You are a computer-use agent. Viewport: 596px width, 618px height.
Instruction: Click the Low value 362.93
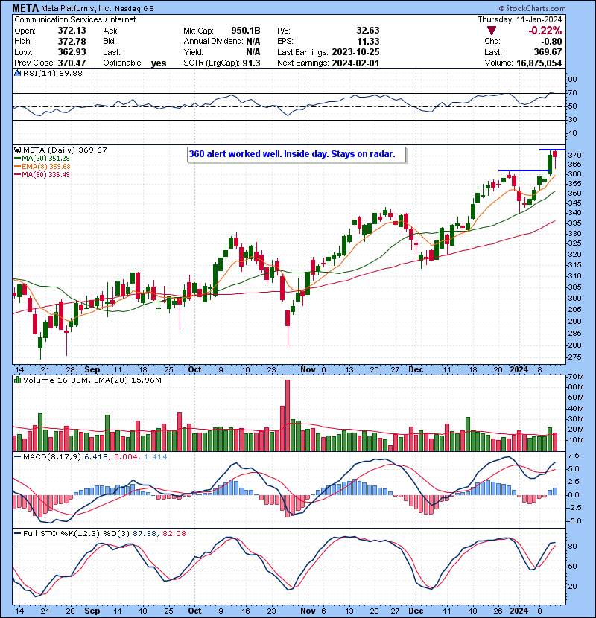[x=72, y=51]
